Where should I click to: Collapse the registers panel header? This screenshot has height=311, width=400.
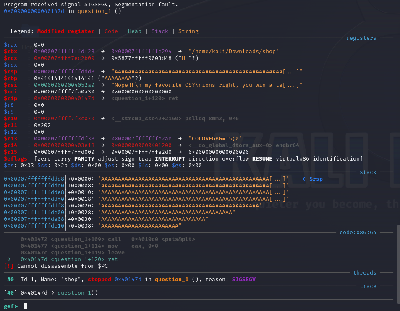(x=361, y=38)
